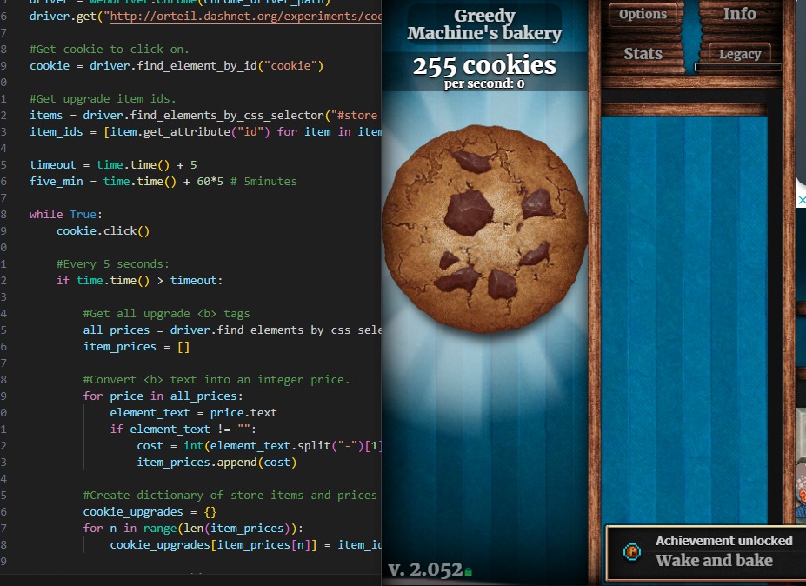Click the 'if time.time() > timeout:' line
The width and height of the screenshot is (806, 586).
[139, 281]
